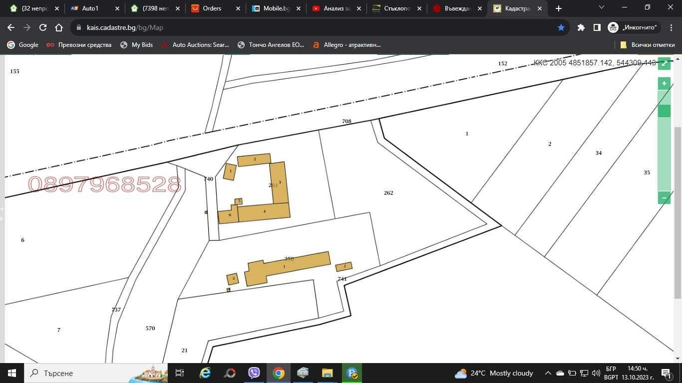Viewport: 682px width, 383px height.
Task: Select parcel label 152 on the map
Action: 502,63
